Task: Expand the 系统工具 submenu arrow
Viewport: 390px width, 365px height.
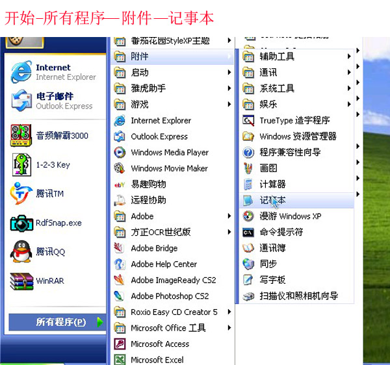Action: pyautogui.click(x=349, y=88)
